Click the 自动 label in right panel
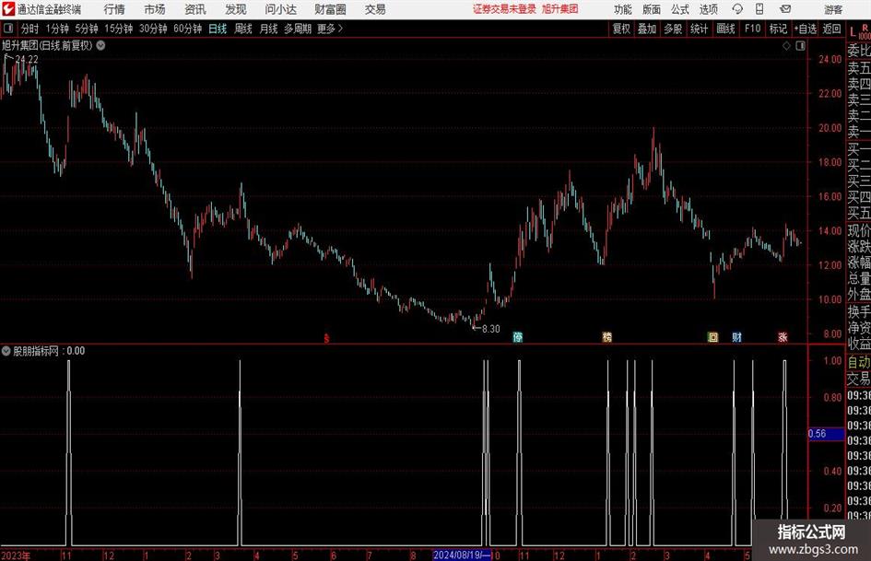This screenshot has width=871, height=561. point(859,363)
